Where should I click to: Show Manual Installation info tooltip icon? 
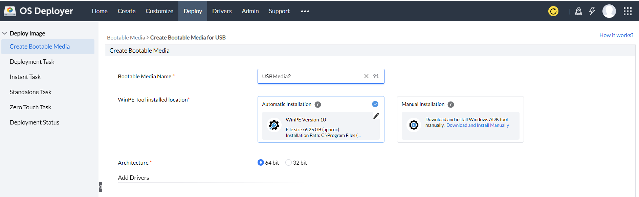pyautogui.click(x=451, y=105)
